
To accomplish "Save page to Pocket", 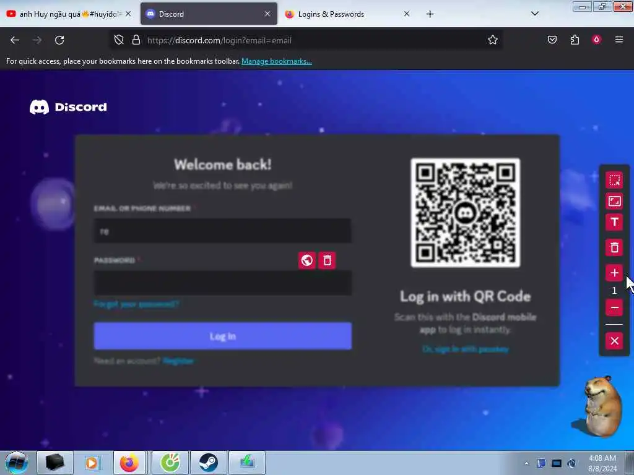I will (552, 40).
